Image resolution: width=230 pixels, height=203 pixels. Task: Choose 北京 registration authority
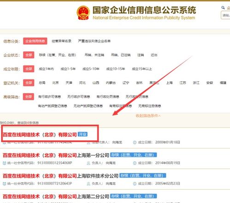(x=55, y=83)
